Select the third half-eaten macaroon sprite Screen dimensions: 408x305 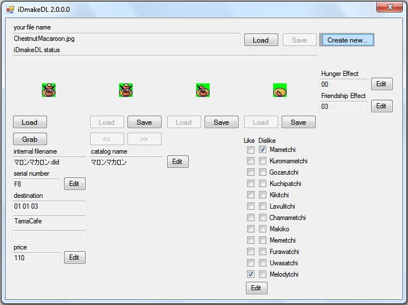click(x=203, y=90)
